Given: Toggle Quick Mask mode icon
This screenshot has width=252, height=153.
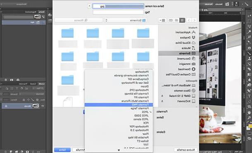Looking at the screenshot, I should (x=249, y=133).
